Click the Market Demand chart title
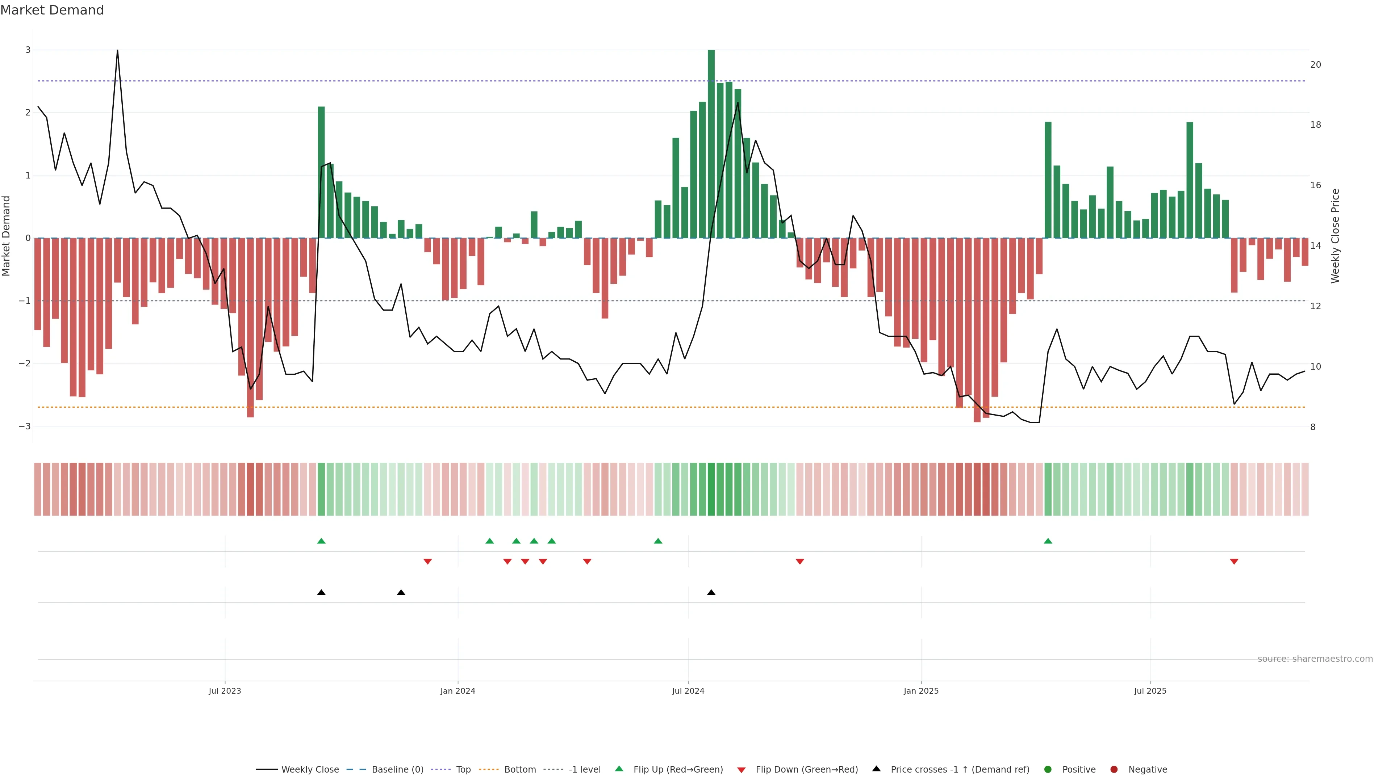The height and width of the screenshot is (782, 1391). [52, 10]
